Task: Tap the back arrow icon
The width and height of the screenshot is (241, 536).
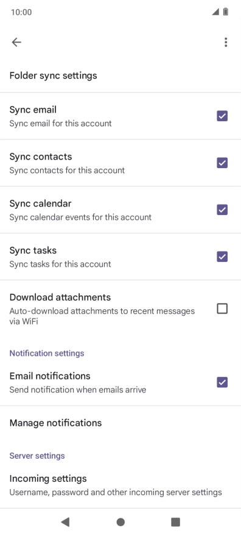Action: pos(16,42)
